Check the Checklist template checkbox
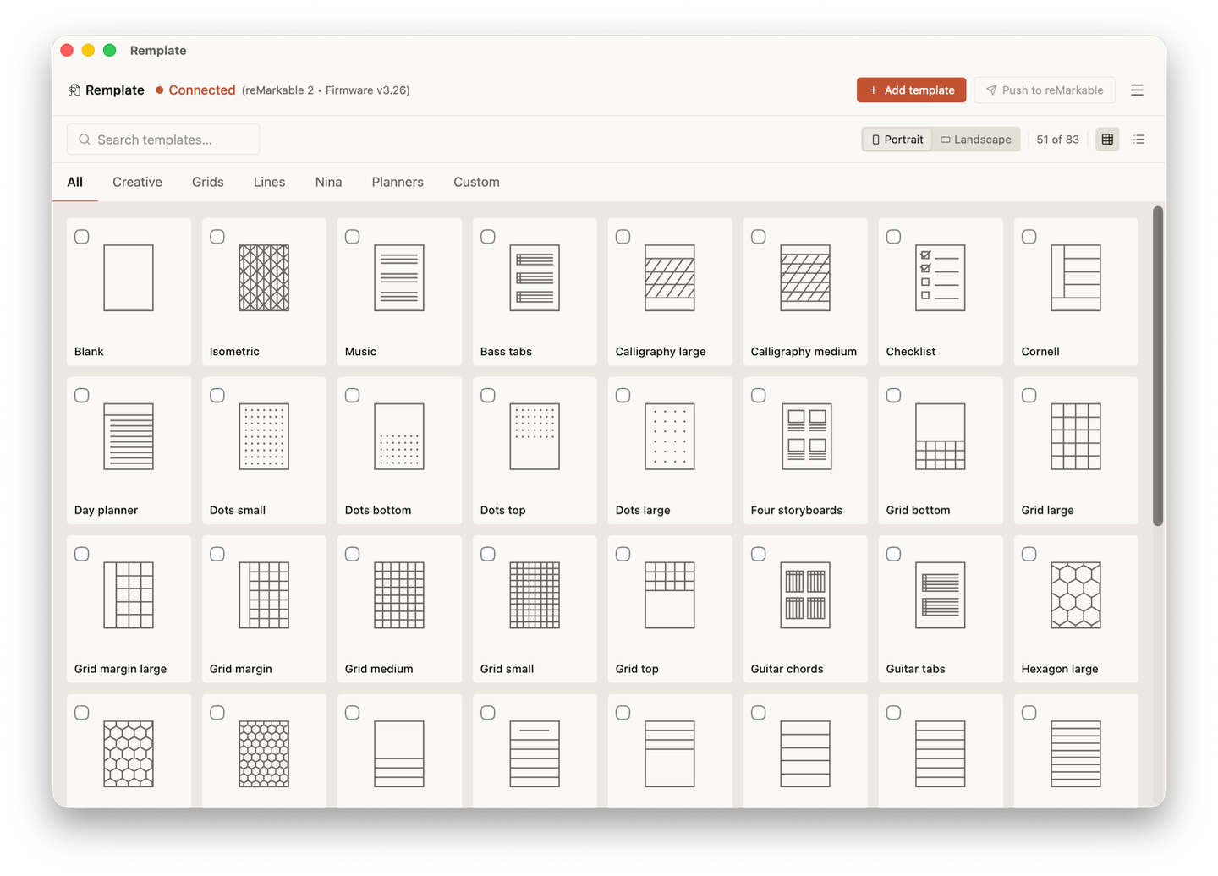 tap(894, 237)
